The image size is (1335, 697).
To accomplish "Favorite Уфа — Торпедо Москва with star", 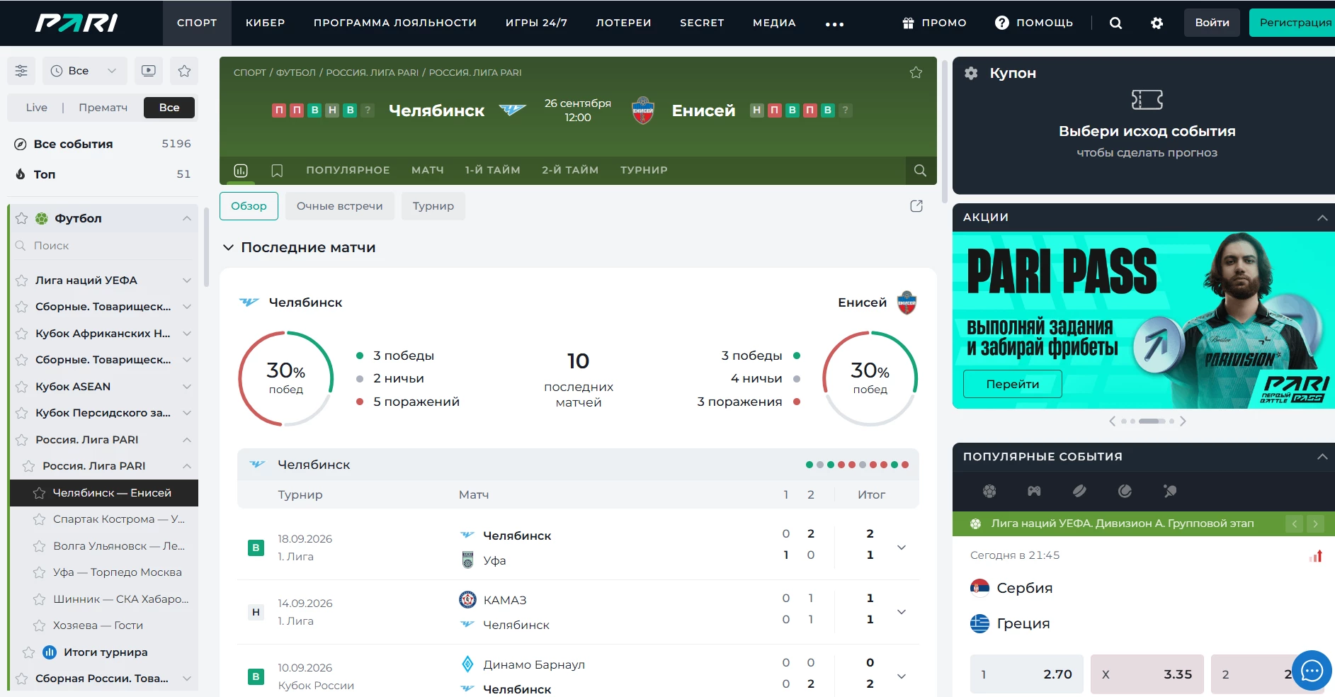I will (39, 572).
